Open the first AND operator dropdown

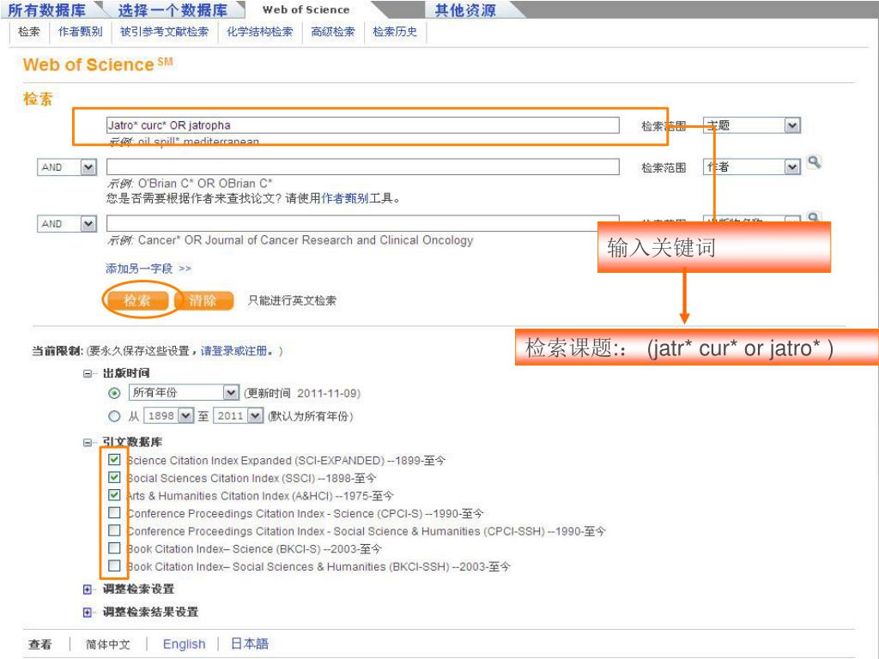coord(67,167)
